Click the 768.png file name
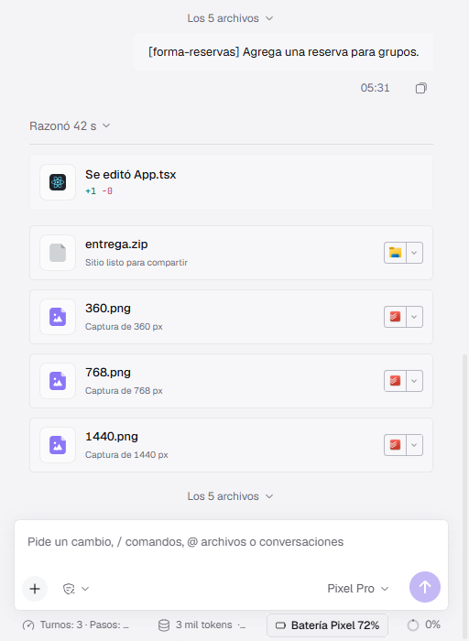469x641 pixels. click(x=108, y=373)
